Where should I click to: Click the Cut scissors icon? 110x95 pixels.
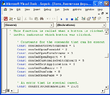pos(26,19)
